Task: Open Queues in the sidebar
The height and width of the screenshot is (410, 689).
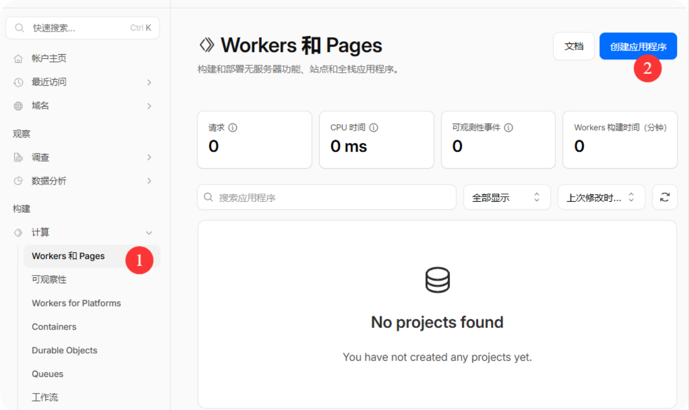Action: point(48,374)
